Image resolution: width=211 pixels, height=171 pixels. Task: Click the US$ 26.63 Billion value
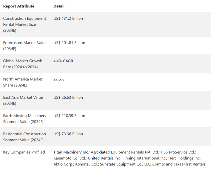click(68, 97)
